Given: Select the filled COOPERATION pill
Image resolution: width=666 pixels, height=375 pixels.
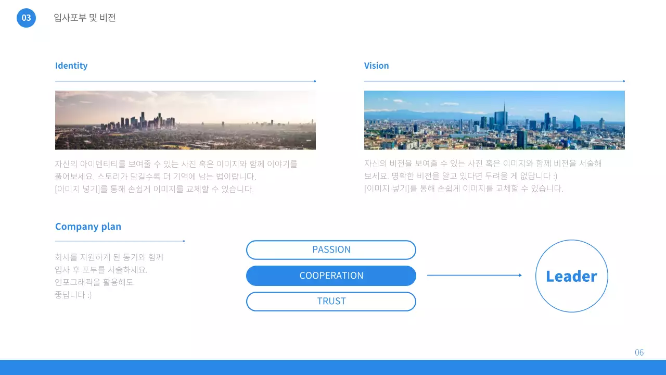Looking at the screenshot, I should pyautogui.click(x=331, y=276).
